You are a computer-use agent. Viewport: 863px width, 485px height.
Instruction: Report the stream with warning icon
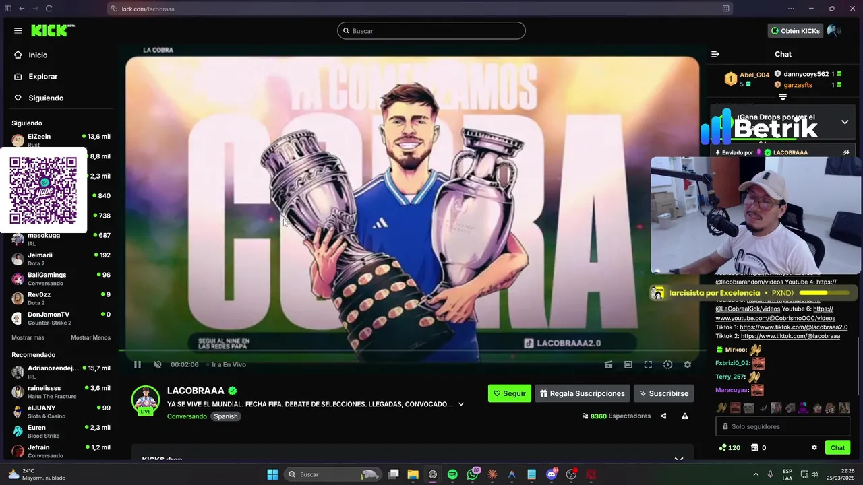pyautogui.click(x=685, y=416)
